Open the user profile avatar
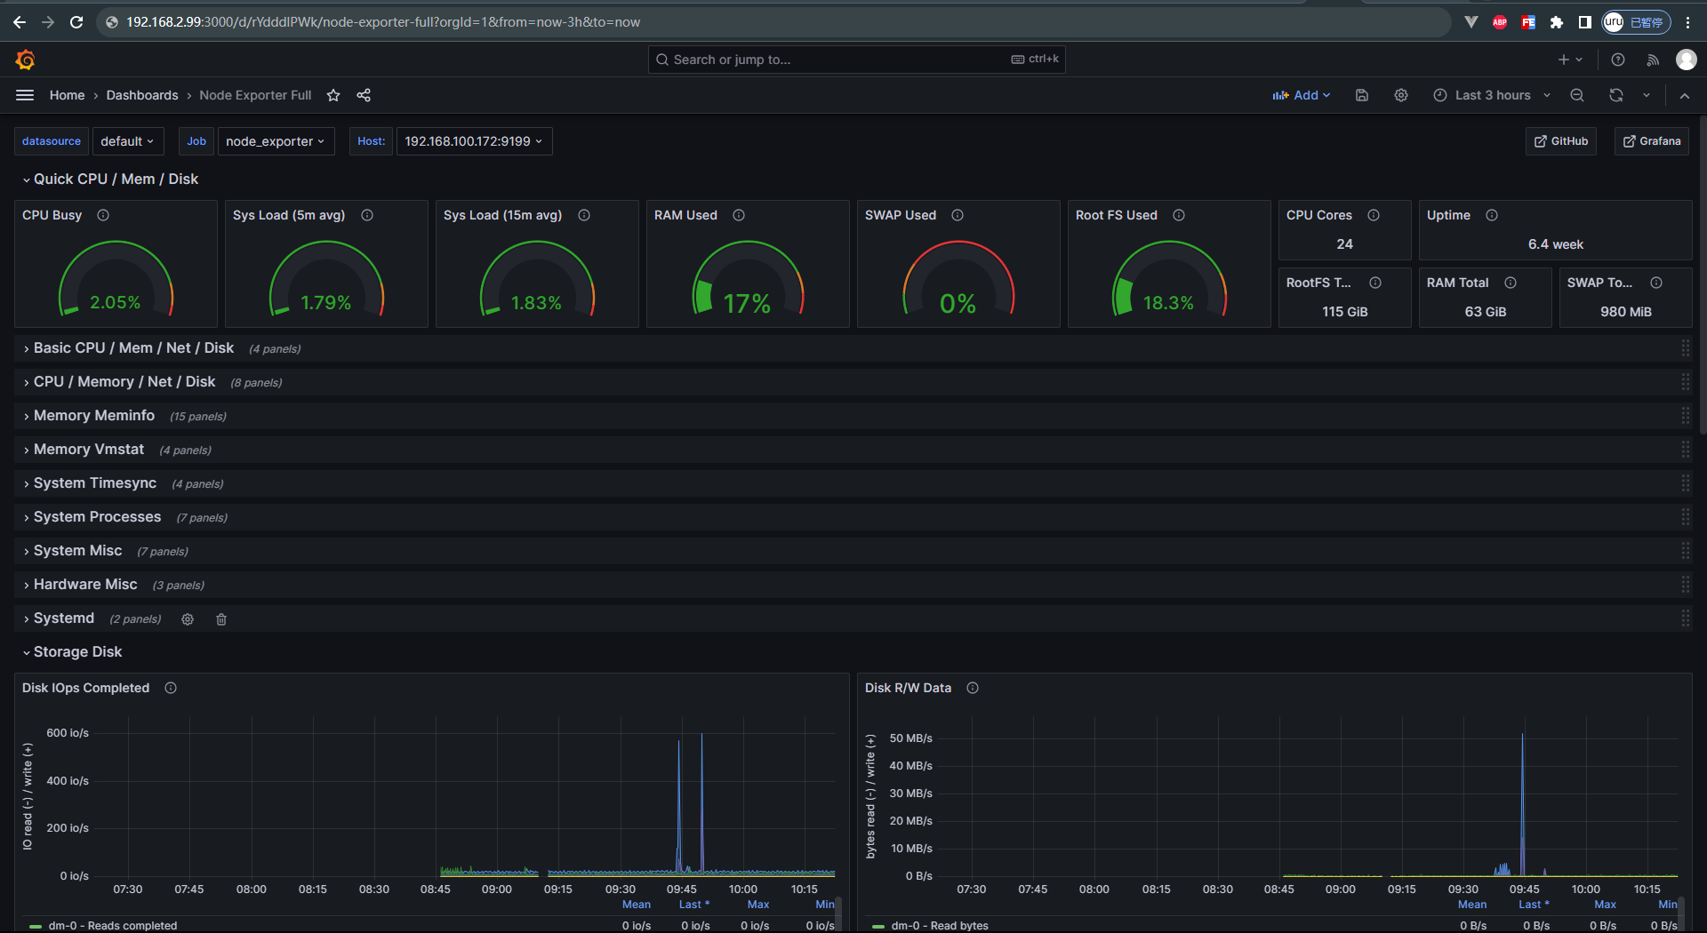1707x933 pixels. coord(1686,60)
